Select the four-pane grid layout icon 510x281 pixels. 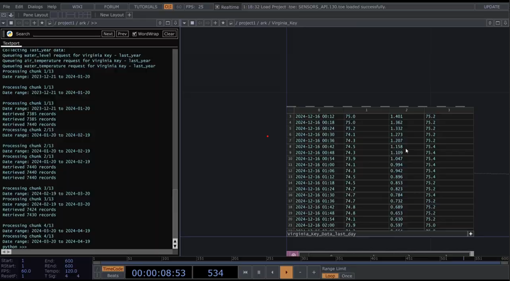pos(87,15)
